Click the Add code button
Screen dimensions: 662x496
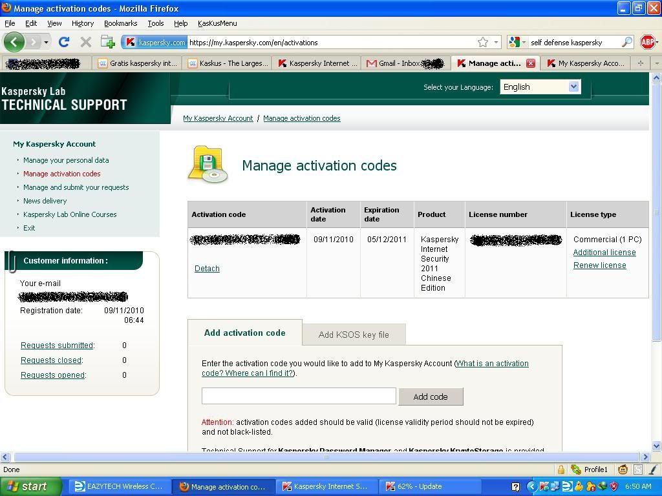click(431, 397)
